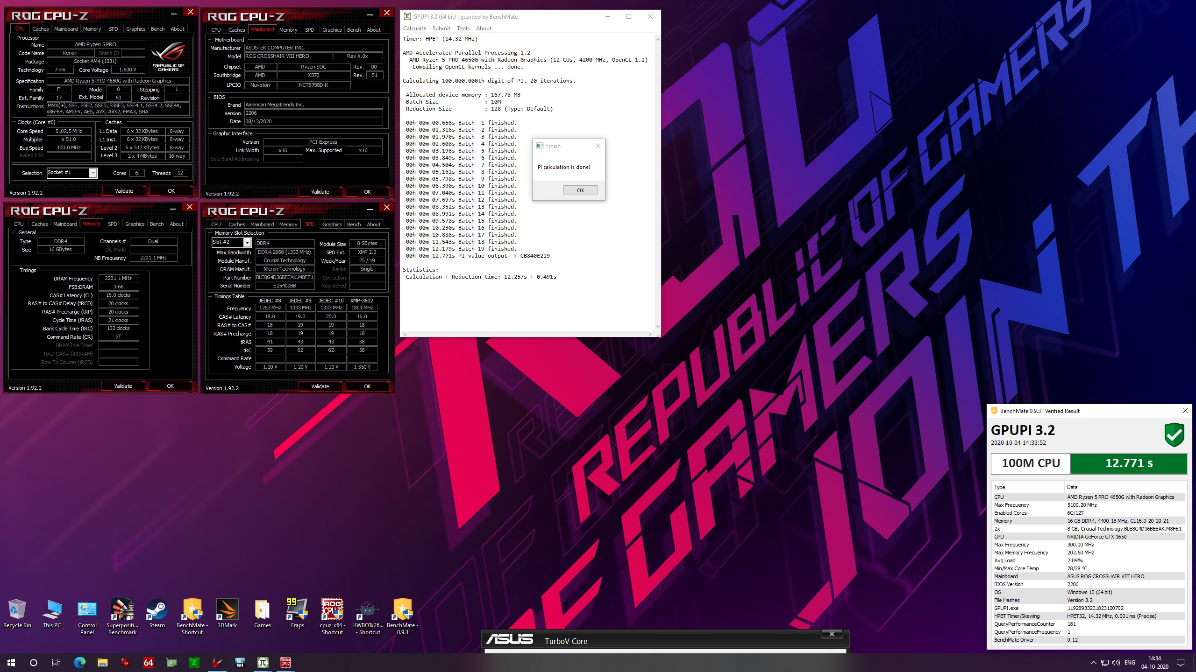Click the DRAM Frequency 2201.1 MHz field

click(x=119, y=278)
